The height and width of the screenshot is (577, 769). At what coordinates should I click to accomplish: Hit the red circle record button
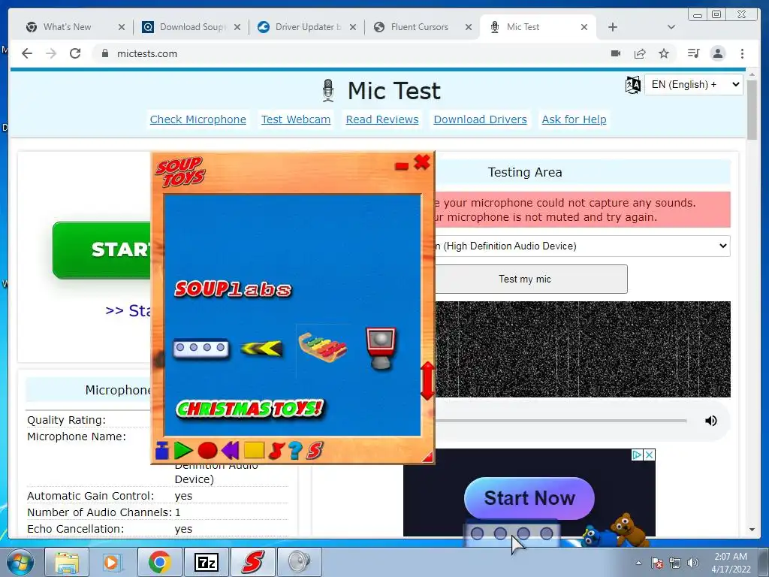tap(207, 451)
